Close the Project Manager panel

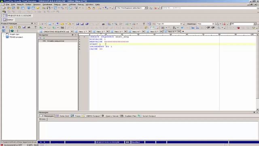(35, 24)
